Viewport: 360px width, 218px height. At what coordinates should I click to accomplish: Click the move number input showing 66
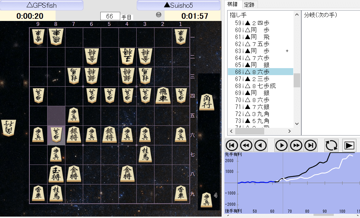[x=110, y=16]
